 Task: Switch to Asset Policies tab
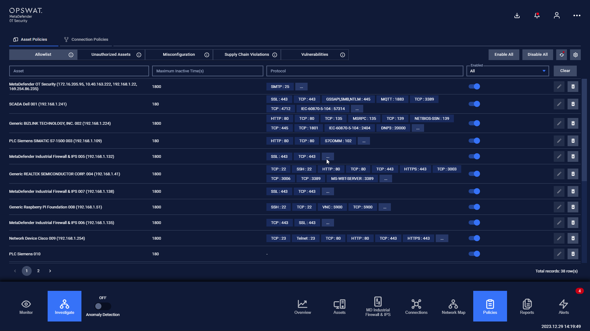(34, 40)
